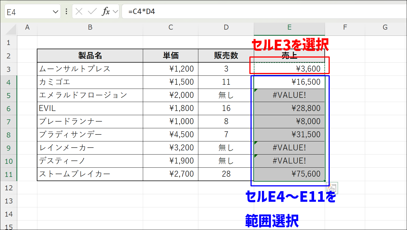Click the 無し value cell in D10

226,161
